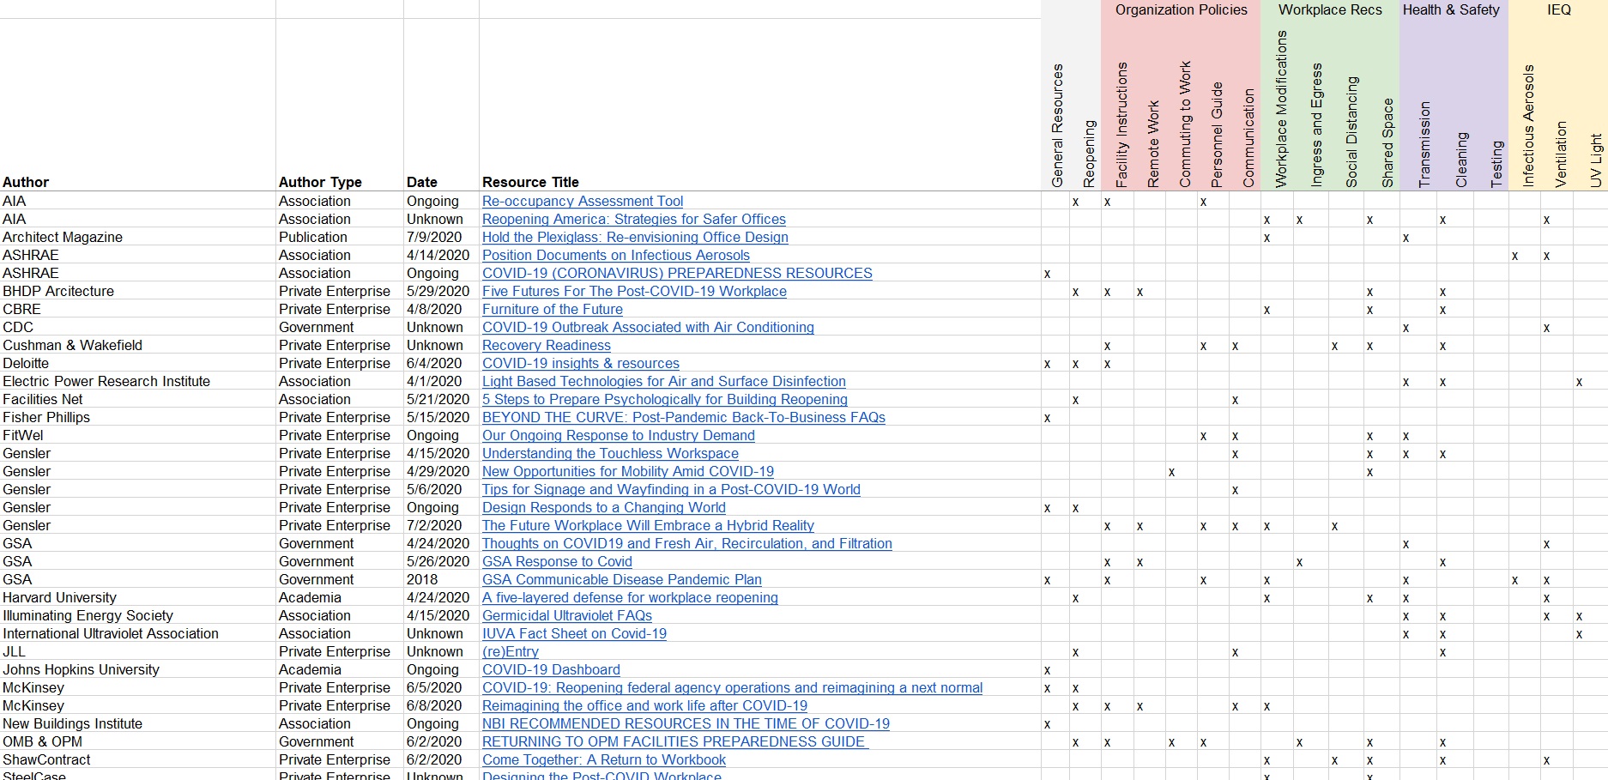This screenshot has width=1608, height=780.
Task: Select the Architect Magazine author cell
Action: [63, 237]
